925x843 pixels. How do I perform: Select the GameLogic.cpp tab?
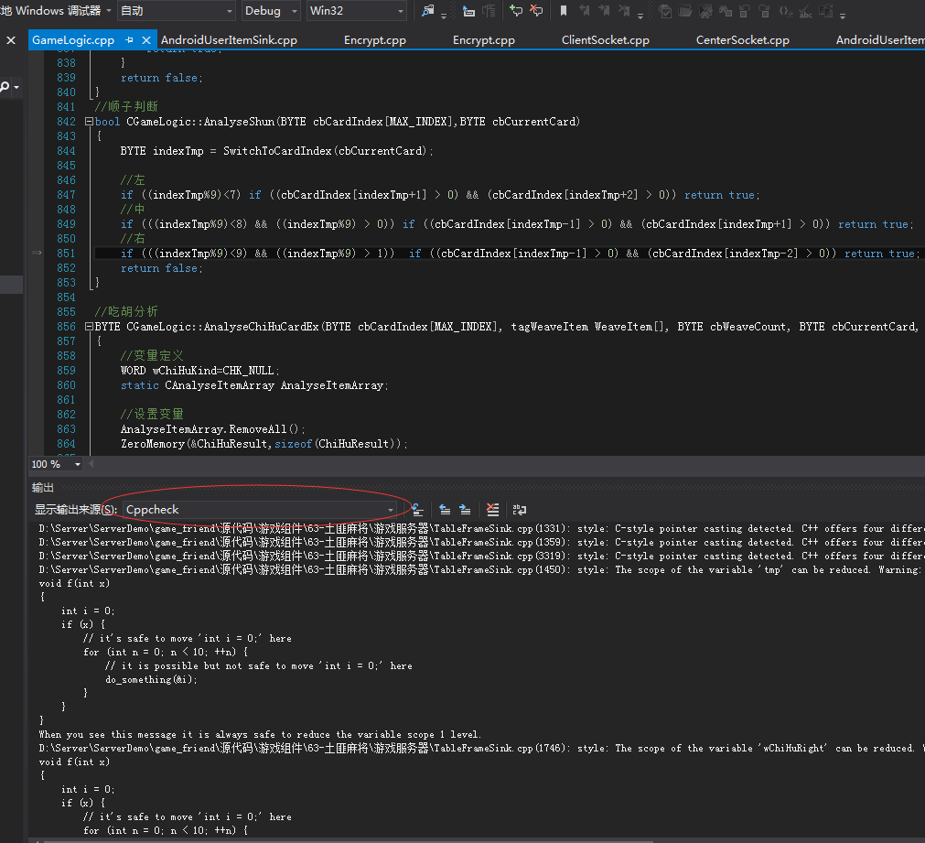[x=73, y=39]
